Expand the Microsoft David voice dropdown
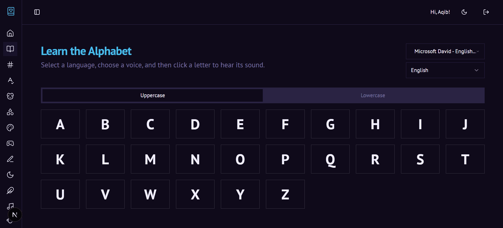This screenshot has height=228, width=503. coord(445,51)
